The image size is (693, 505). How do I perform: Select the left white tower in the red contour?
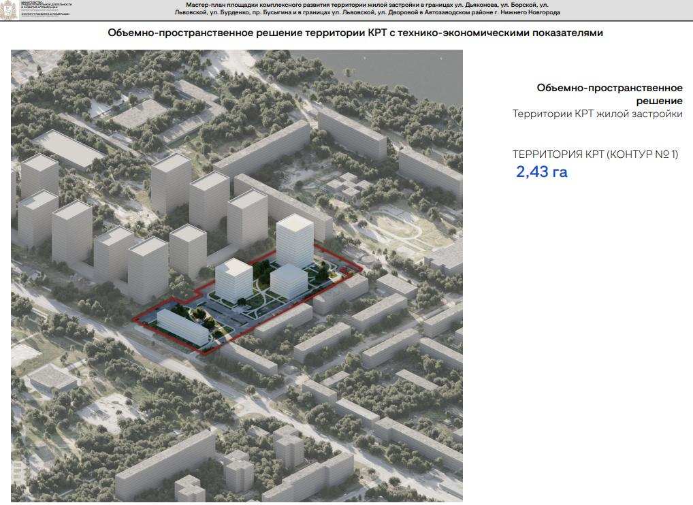pos(233,280)
